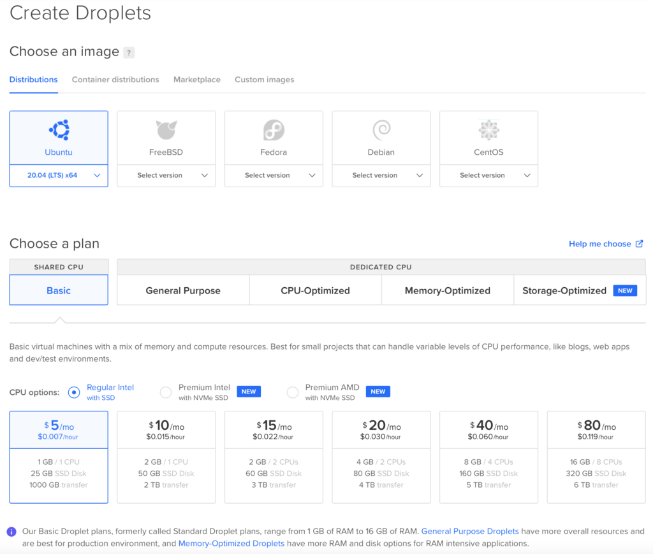The height and width of the screenshot is (554, 653).
Task: Open the Custom images tab
Action: point(265,80)
